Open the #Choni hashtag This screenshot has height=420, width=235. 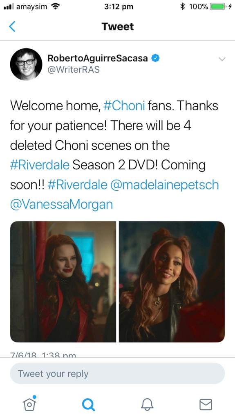pyautogui.click(x=124, y=105)
